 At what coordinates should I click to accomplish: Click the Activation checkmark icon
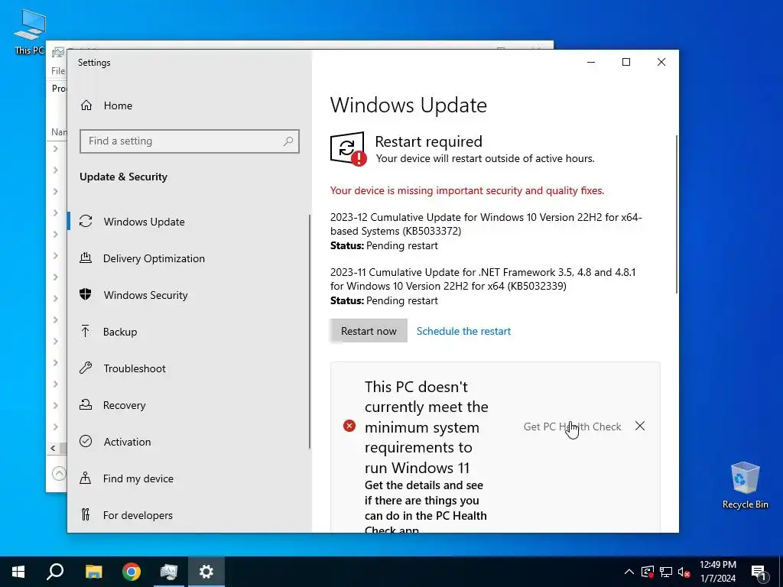tap(86, 441)
